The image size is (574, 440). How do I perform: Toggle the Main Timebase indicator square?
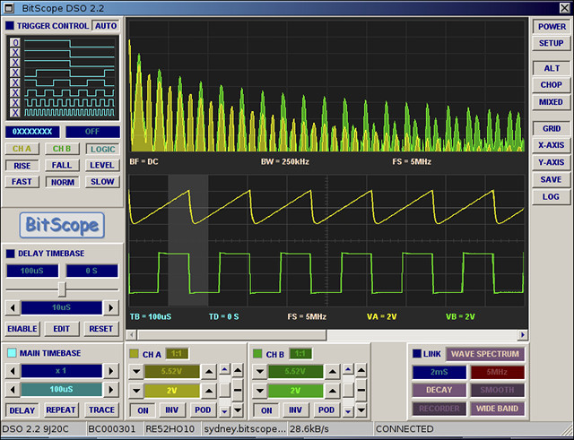[12, 353]
